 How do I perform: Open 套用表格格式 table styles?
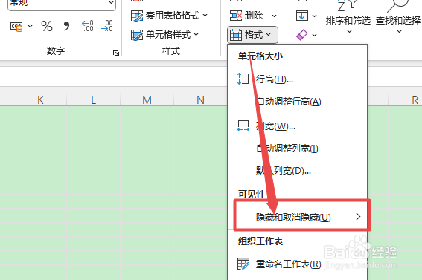click(169, 16)
